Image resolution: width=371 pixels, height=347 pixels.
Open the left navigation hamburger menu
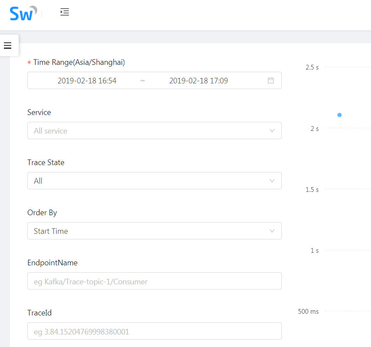(7, 45)
